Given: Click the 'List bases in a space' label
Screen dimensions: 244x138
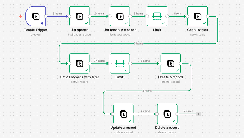Looking at the screenshot, I should pos(120,30).
